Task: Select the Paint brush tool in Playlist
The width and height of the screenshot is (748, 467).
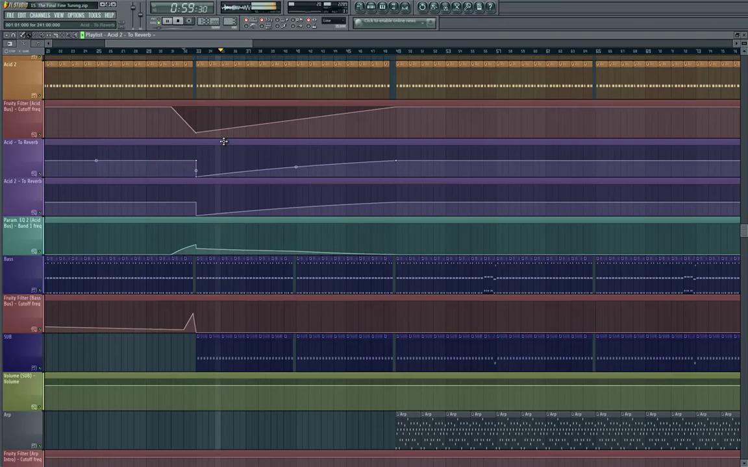Action: (x=29, y=35)
